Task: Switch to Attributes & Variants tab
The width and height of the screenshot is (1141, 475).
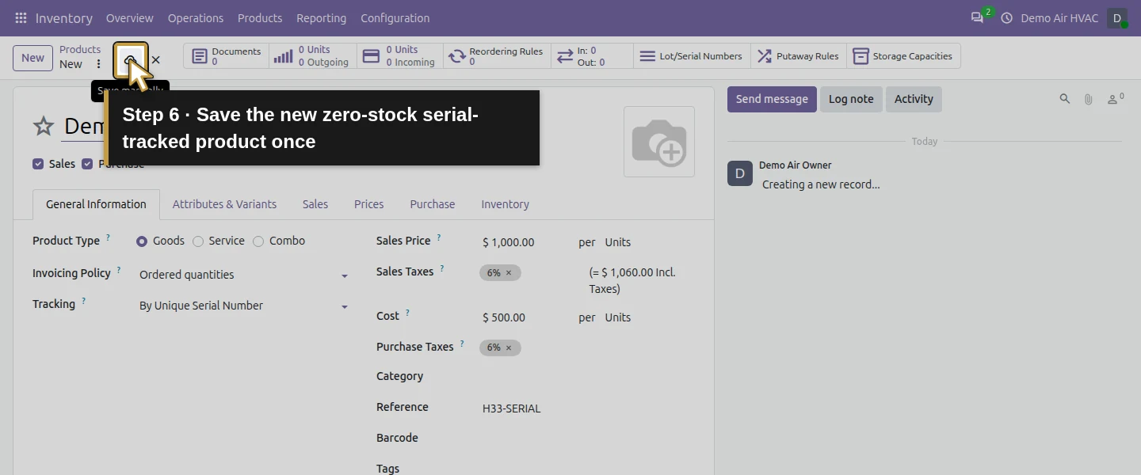Action: point(224,204)
